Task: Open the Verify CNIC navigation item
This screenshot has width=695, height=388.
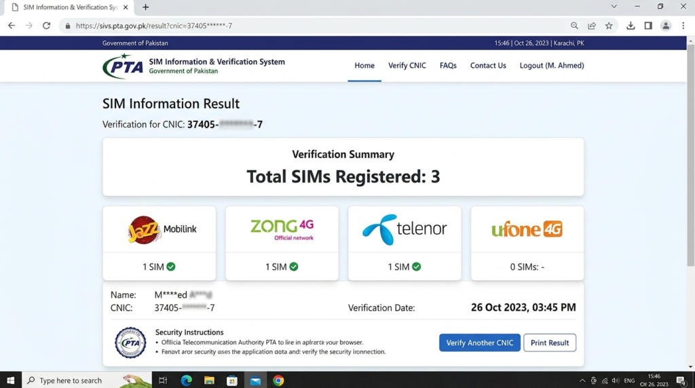Action: [x=407, y=66]
